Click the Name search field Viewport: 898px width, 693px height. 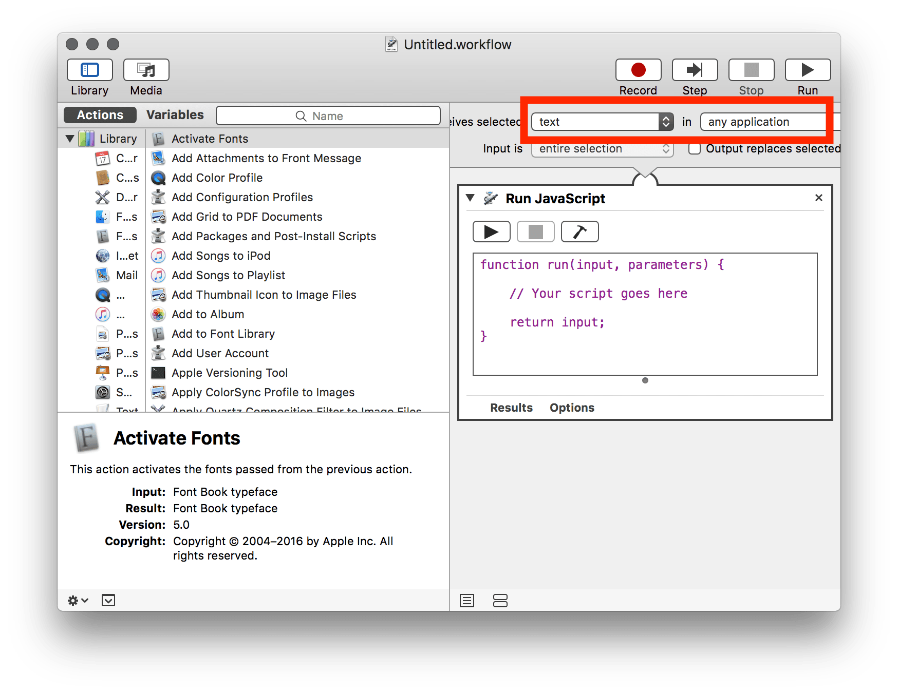pyautogui.click(x=328, y=116)
